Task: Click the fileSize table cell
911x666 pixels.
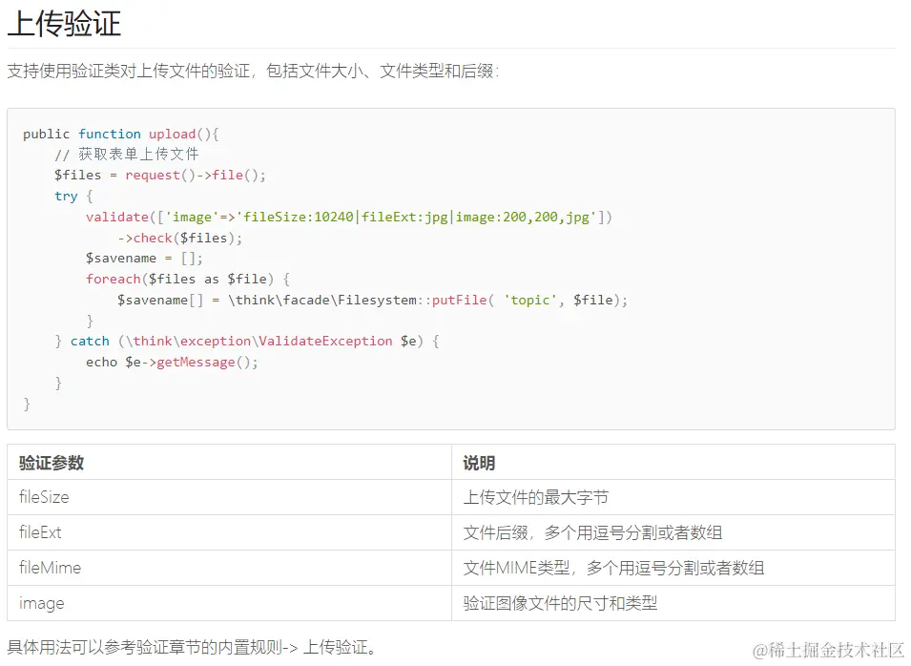Action: pos(44,497)
